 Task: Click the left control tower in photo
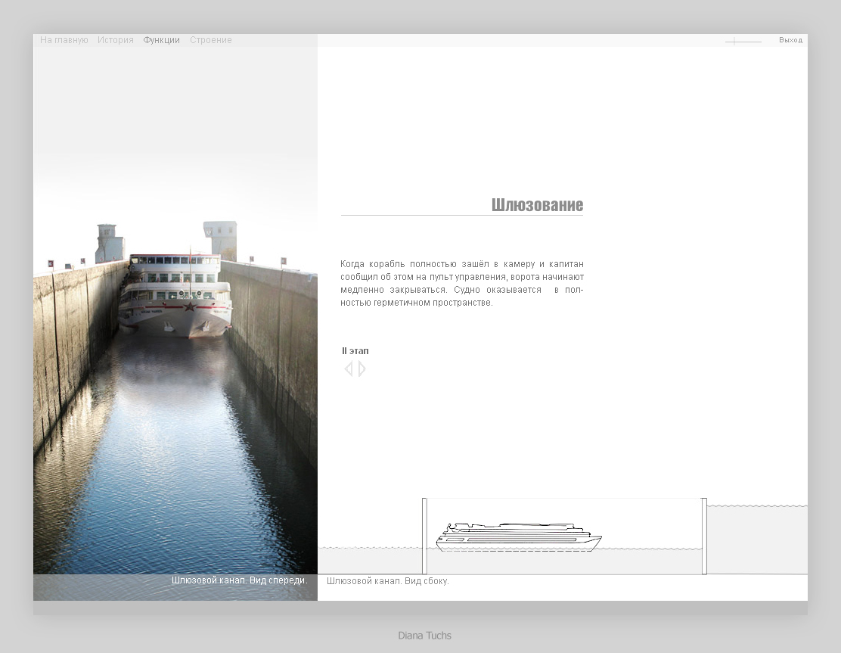coord(108,242)
